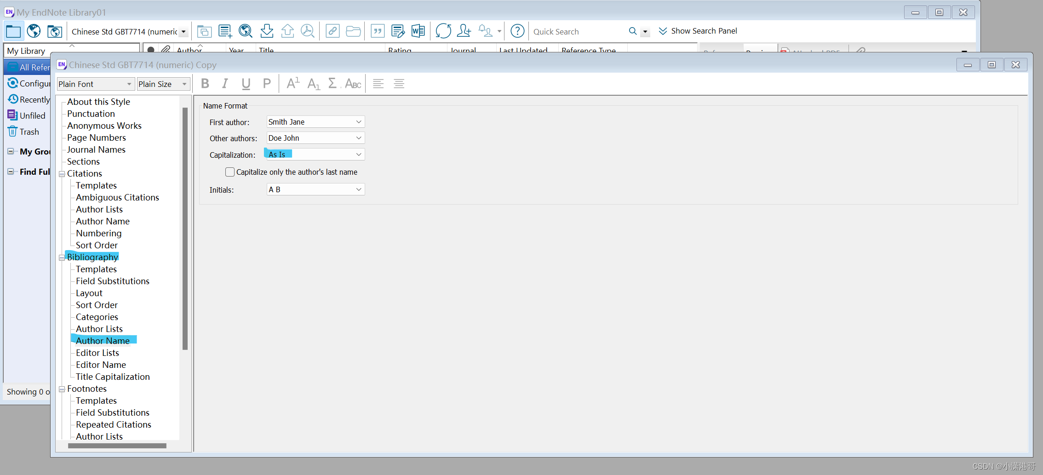Click the Import download-arrow icon

[267, 31]
